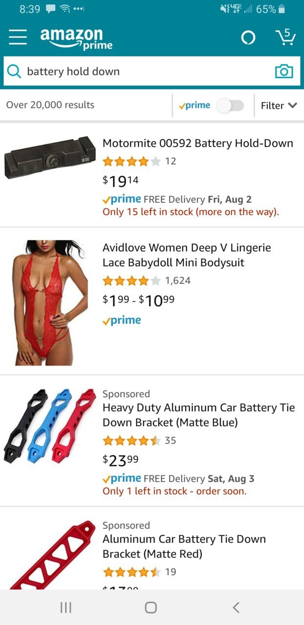Tap the Amazon Prime logo
304x625 pixels.
click(76, 39)
